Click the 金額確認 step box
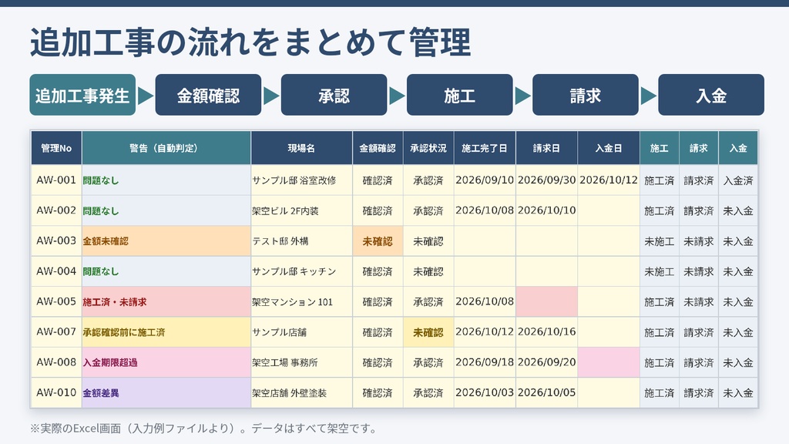789x444 pixels. (208, 95)
